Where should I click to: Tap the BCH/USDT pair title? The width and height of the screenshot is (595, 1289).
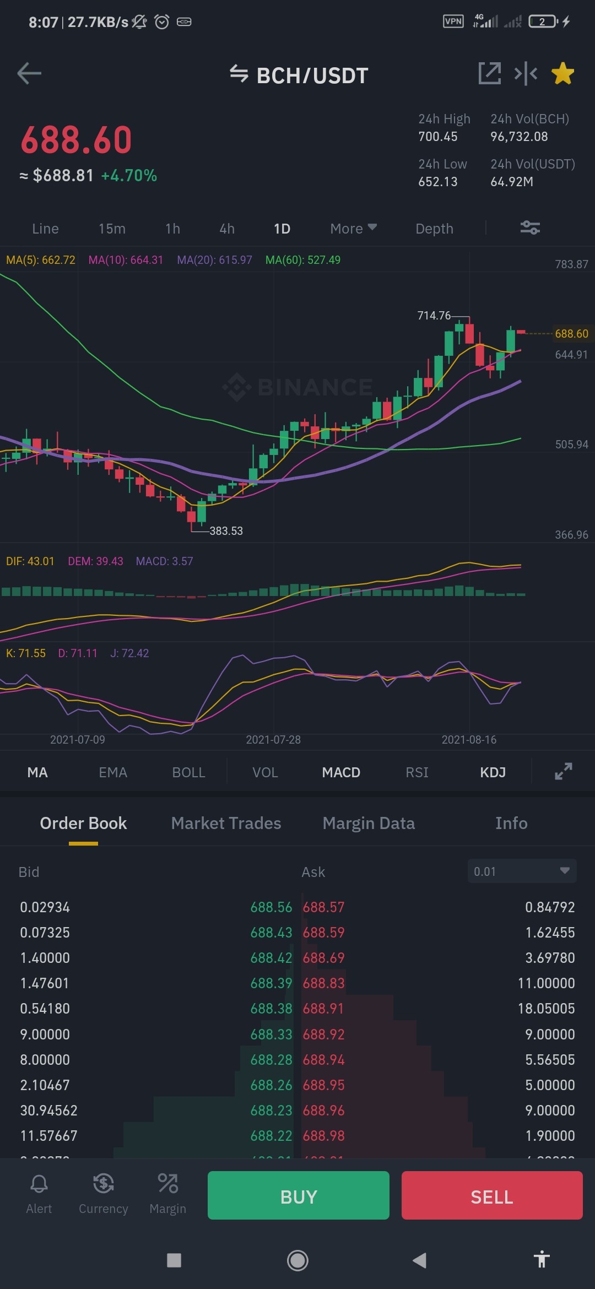[x=312, y=75]
